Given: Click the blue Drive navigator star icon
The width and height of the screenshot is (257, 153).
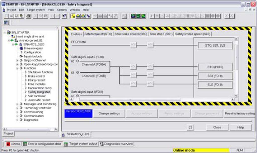Looking at the screenshot, I should click(x=21, y=48).
